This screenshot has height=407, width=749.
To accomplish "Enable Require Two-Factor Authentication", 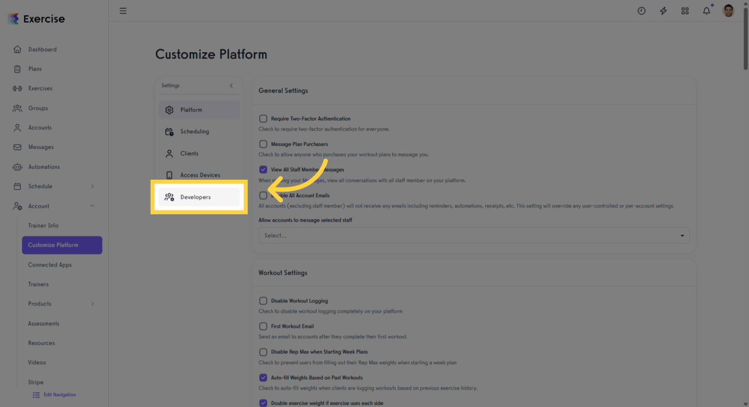I will click(263, 118).
